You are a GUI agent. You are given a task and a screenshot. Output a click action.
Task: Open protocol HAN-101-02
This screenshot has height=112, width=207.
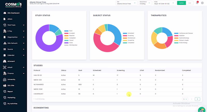(38, 75)
